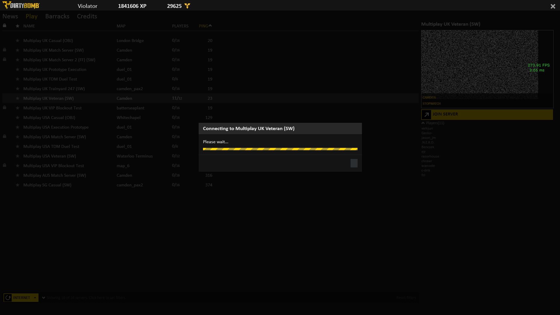Open the Barracks tab

(57, 16)
